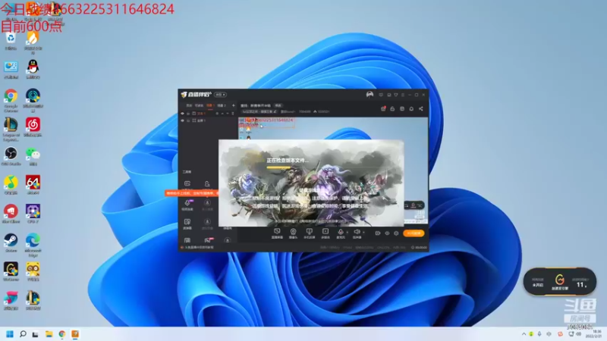Open the gift box icon with red dot
607x341 pixels.
[x=383, y=108]
